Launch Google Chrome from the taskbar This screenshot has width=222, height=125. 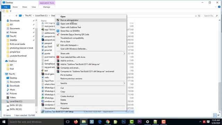(108, 122)
